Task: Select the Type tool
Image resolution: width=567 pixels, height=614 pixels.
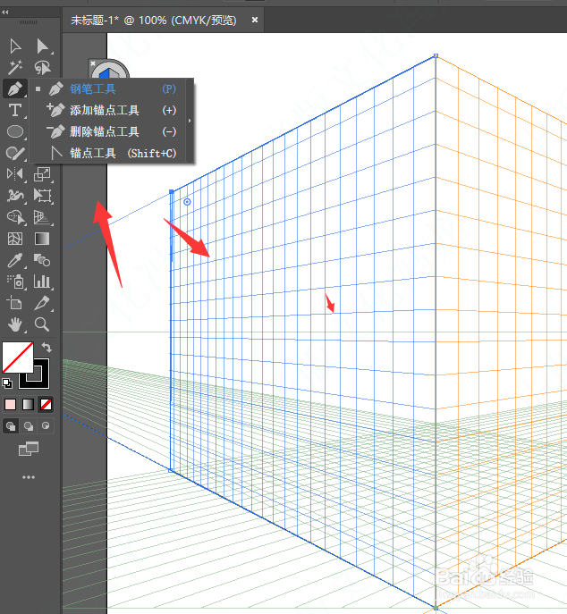Action: click(x=15, y=110)
